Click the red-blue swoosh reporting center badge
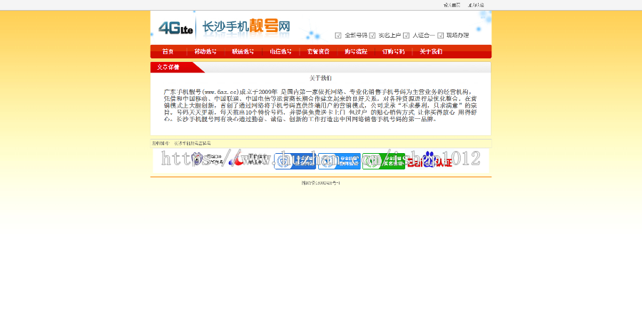Viewport: 642px width, 314px height. pyautogui.click(x=247, y=160)
